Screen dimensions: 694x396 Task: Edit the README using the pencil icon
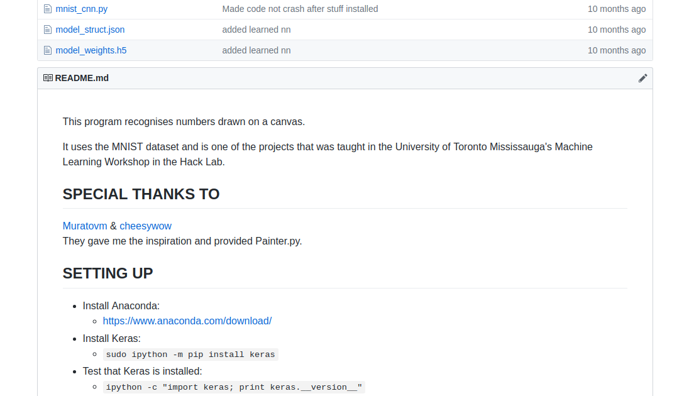[x=642, y=78]
